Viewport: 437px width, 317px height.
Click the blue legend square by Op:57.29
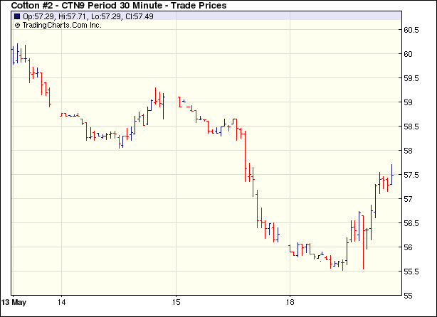click(17, 16)
